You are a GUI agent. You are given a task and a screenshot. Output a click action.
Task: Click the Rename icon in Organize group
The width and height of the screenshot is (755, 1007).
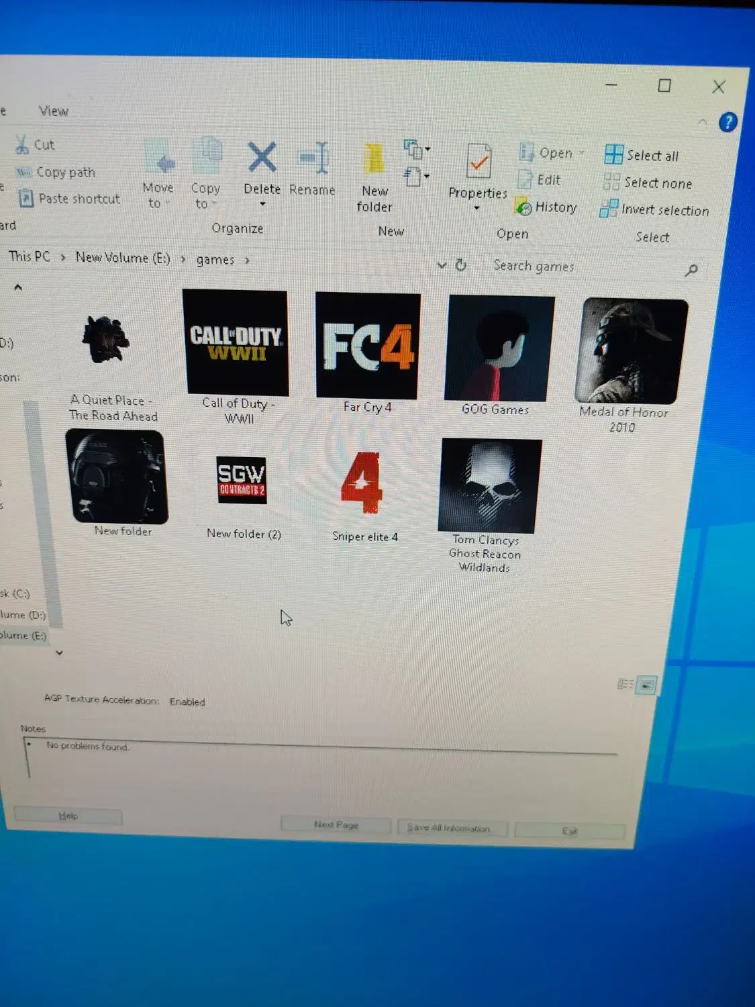[313, 160]
